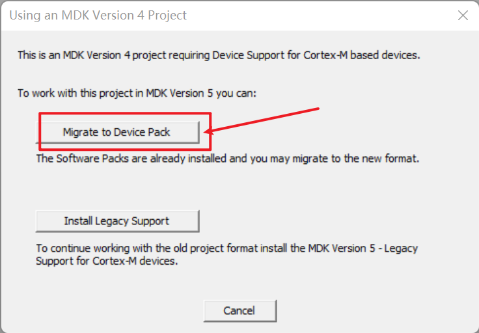
Task: Click the 'To work with this project in MDK Version 5' line
Action: point(137,93)
